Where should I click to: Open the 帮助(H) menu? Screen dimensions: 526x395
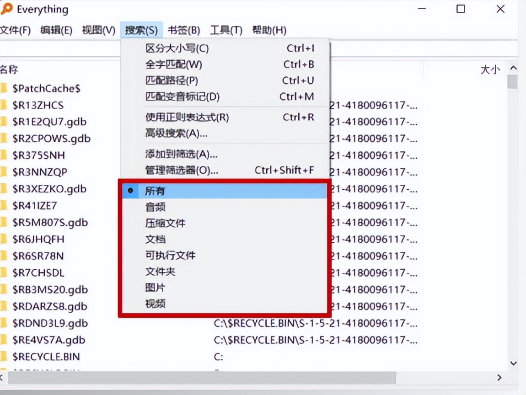click(269, 30)
